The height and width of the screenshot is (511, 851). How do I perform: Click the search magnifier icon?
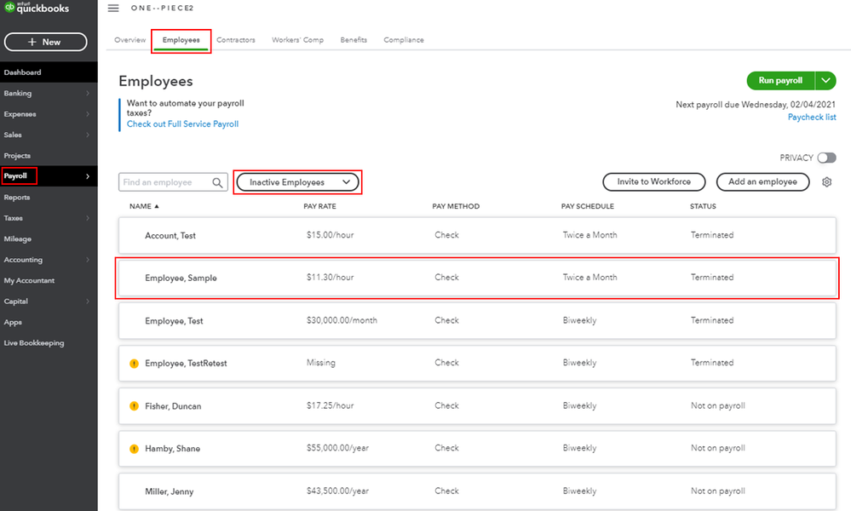coord(217,182)
